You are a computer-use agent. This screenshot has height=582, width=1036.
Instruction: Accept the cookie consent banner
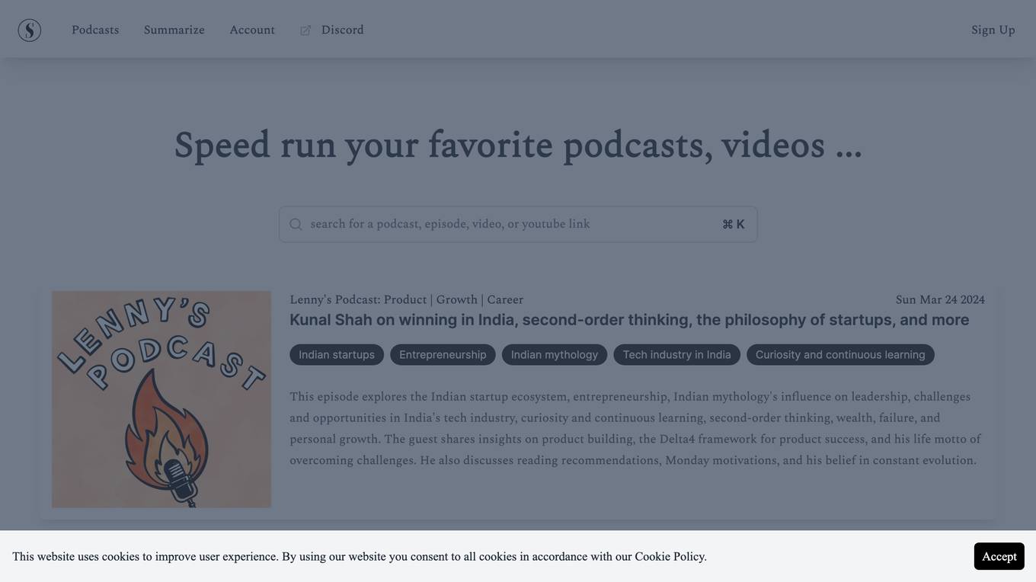click(x=999, y=556)
